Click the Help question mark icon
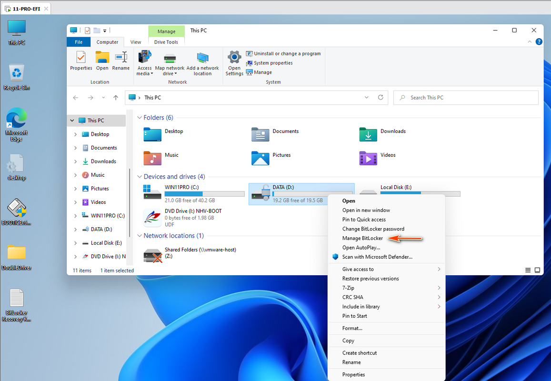Image resolution: width=551 pixels, height=381 pixels. click(539, 41)
